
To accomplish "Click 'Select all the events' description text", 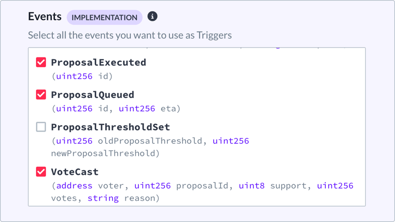I will [x=130, y=35].
